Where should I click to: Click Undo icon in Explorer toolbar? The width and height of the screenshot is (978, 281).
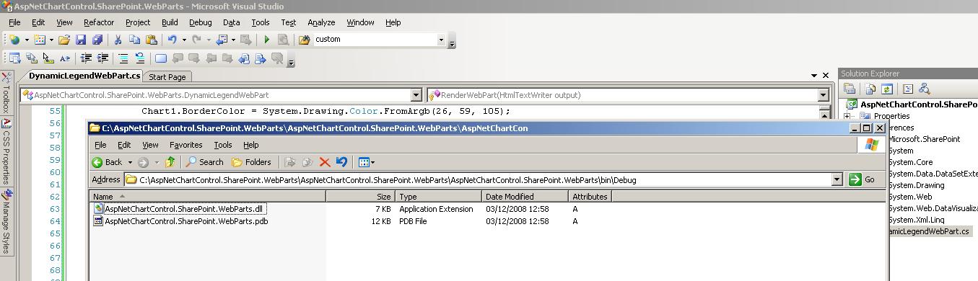tap(341, 162)
